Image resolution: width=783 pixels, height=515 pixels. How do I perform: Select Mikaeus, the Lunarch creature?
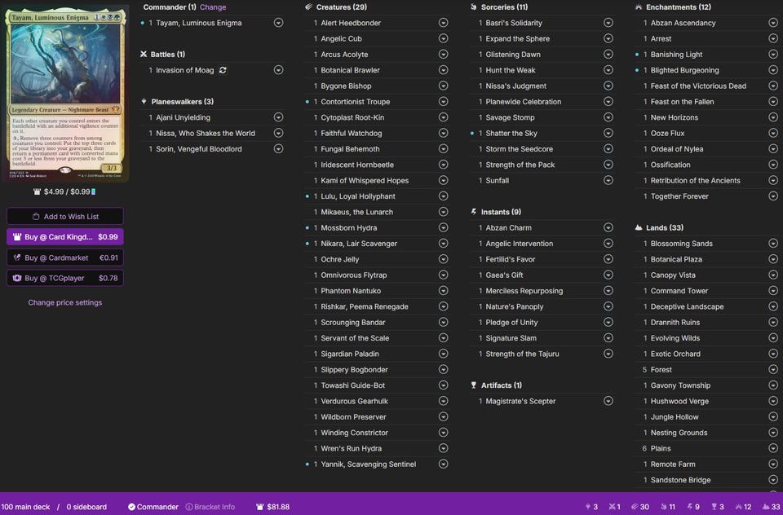[x=356, y=212]
